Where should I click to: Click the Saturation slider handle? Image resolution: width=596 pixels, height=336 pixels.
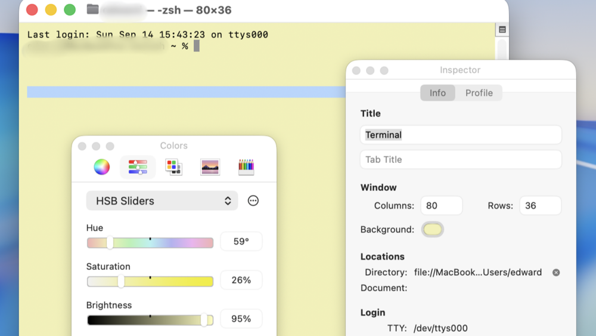coord(121,282)
